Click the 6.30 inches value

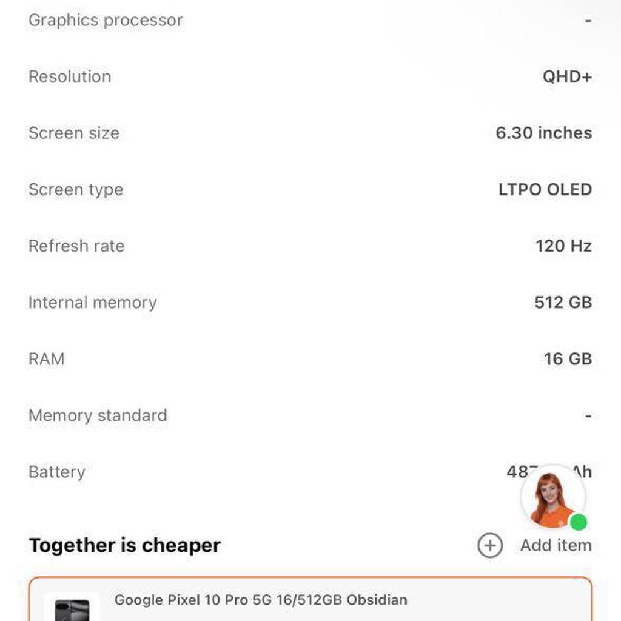[x=544, y=133]
